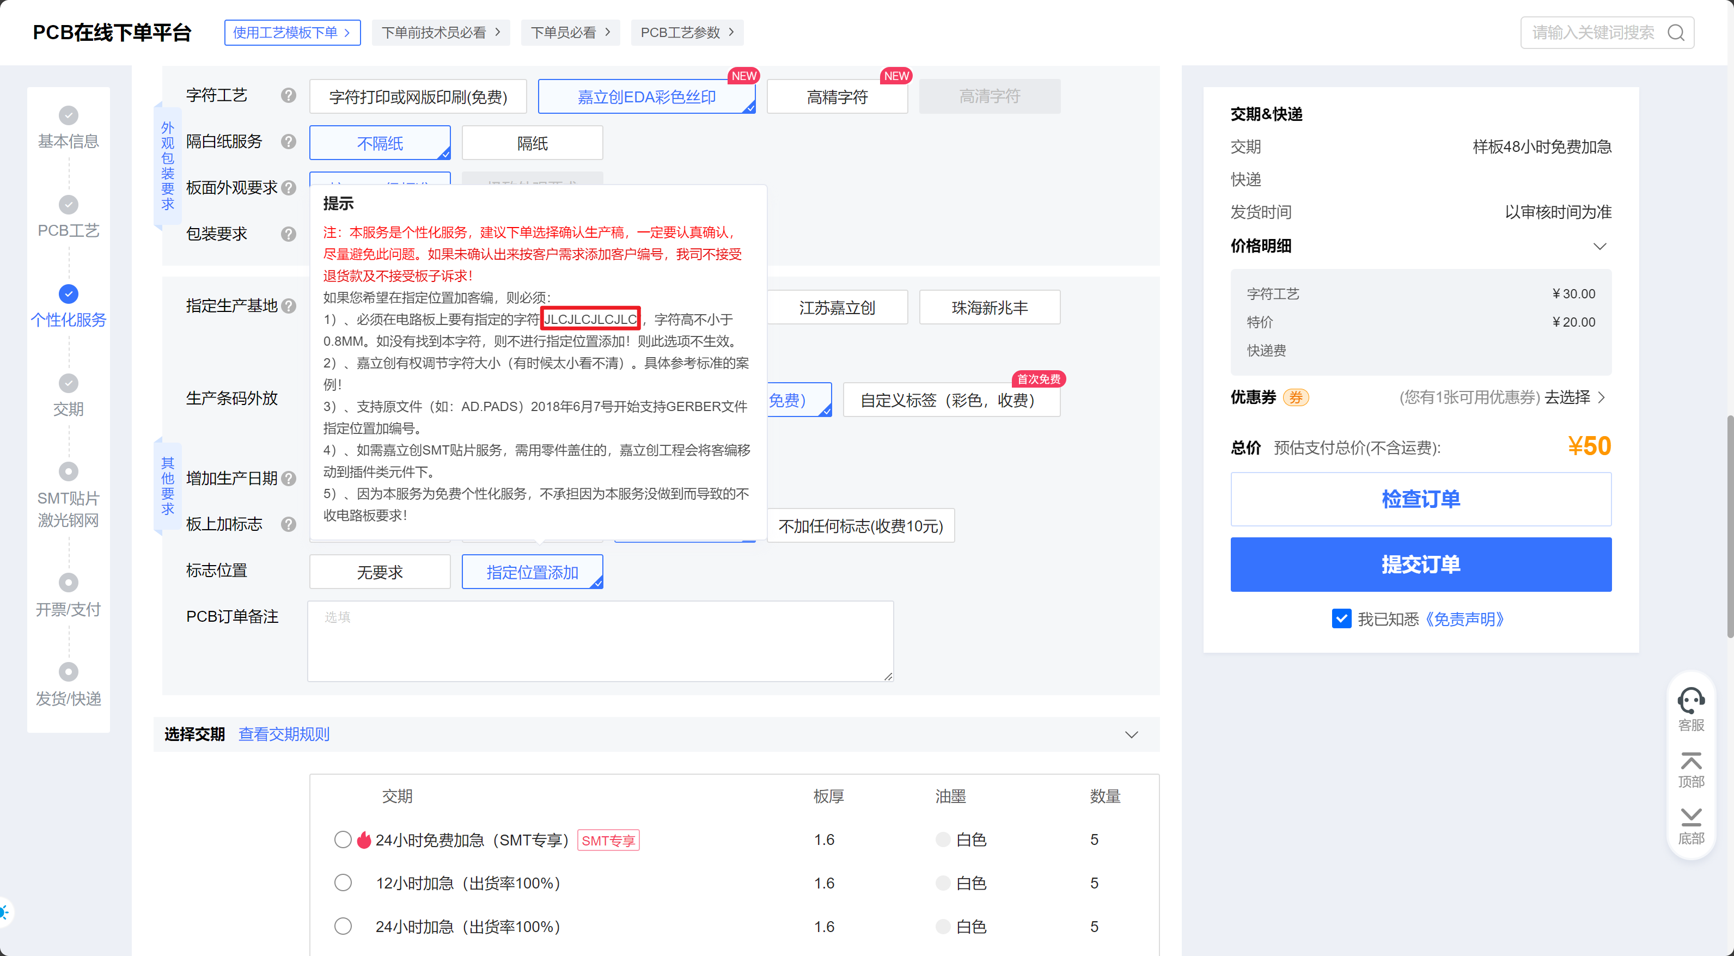1734x956 pixels.
Task: Click help icon beside 隔白纸服务
Action: pyautogui.click(x=288, y=142)
